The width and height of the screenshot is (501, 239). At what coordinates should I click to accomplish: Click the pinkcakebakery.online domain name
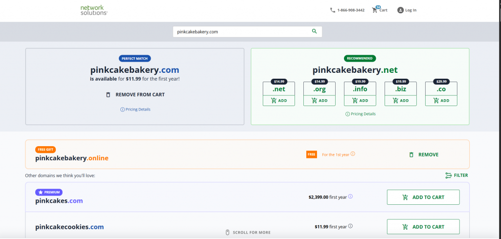72,158
